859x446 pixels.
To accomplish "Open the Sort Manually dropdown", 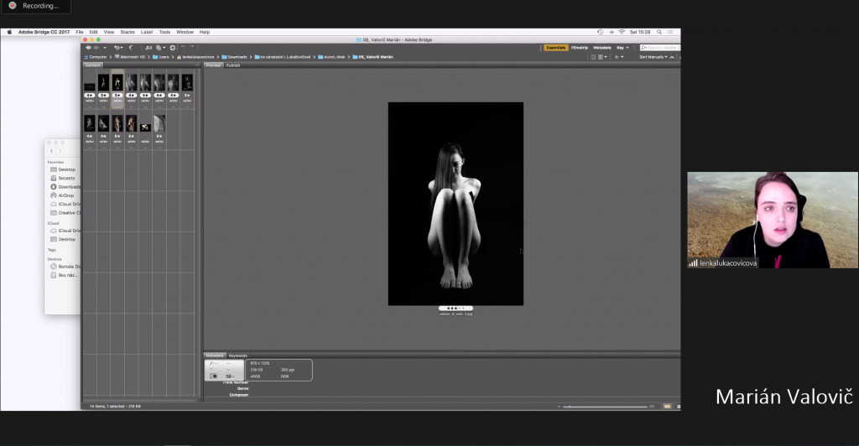I will tap(653, 57).
